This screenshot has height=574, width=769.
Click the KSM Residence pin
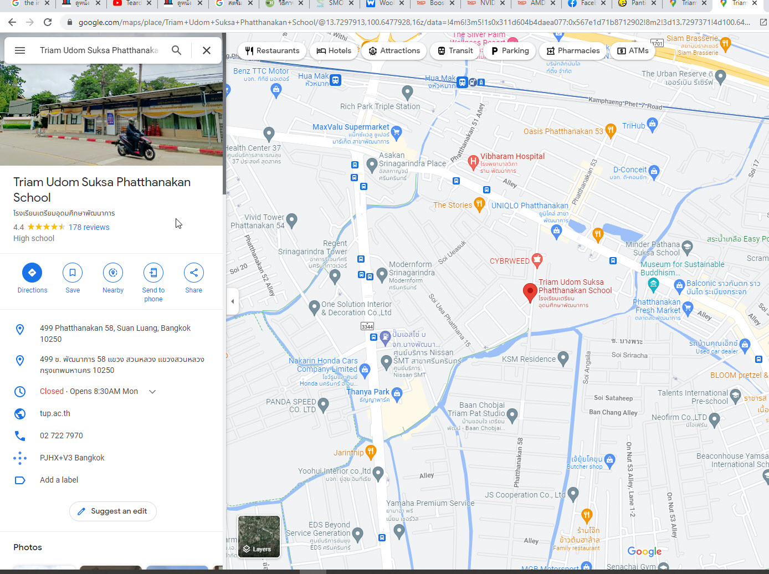[x=563, y=358]
